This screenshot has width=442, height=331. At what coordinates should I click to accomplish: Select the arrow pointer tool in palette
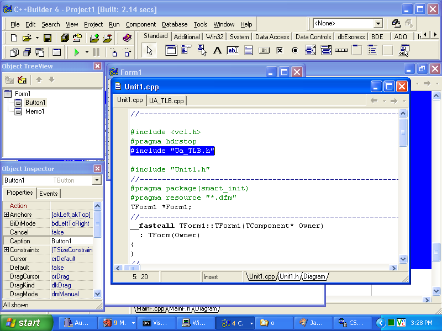(x=150, y=51)
